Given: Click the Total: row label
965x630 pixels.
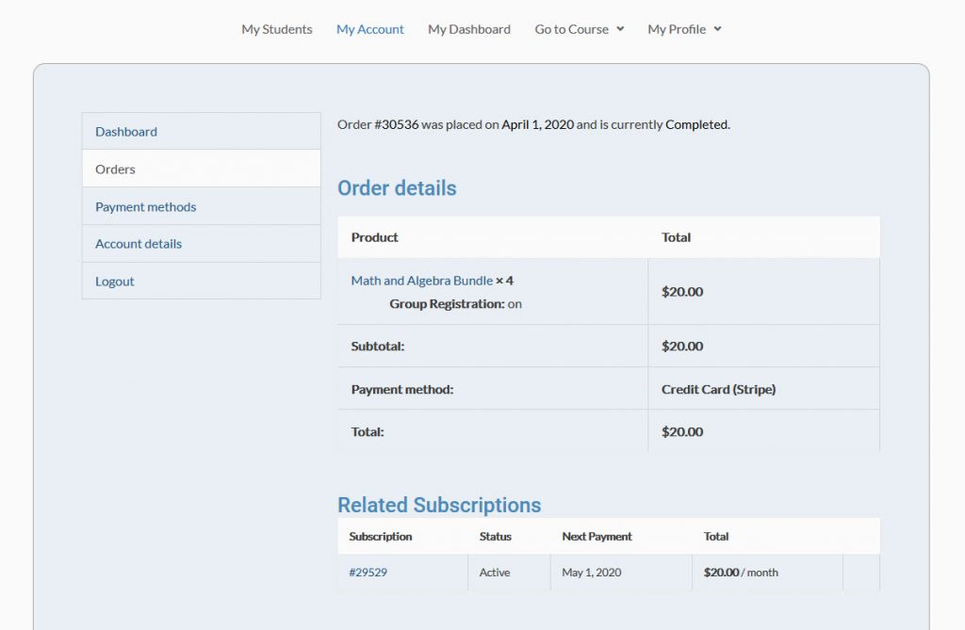Looking at the screenshot, I should [368, 432].
